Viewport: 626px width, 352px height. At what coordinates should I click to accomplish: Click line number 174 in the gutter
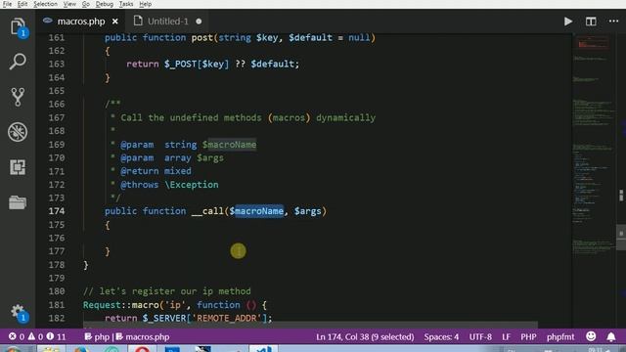click(x=57, y=211)
